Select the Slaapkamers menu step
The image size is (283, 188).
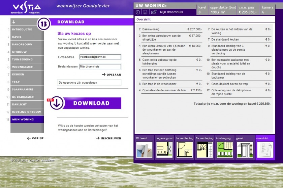coord(23,90)
